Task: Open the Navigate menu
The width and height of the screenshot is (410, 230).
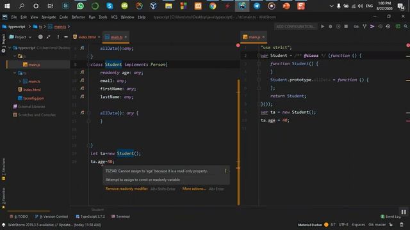Action: [x=49, y=17]
